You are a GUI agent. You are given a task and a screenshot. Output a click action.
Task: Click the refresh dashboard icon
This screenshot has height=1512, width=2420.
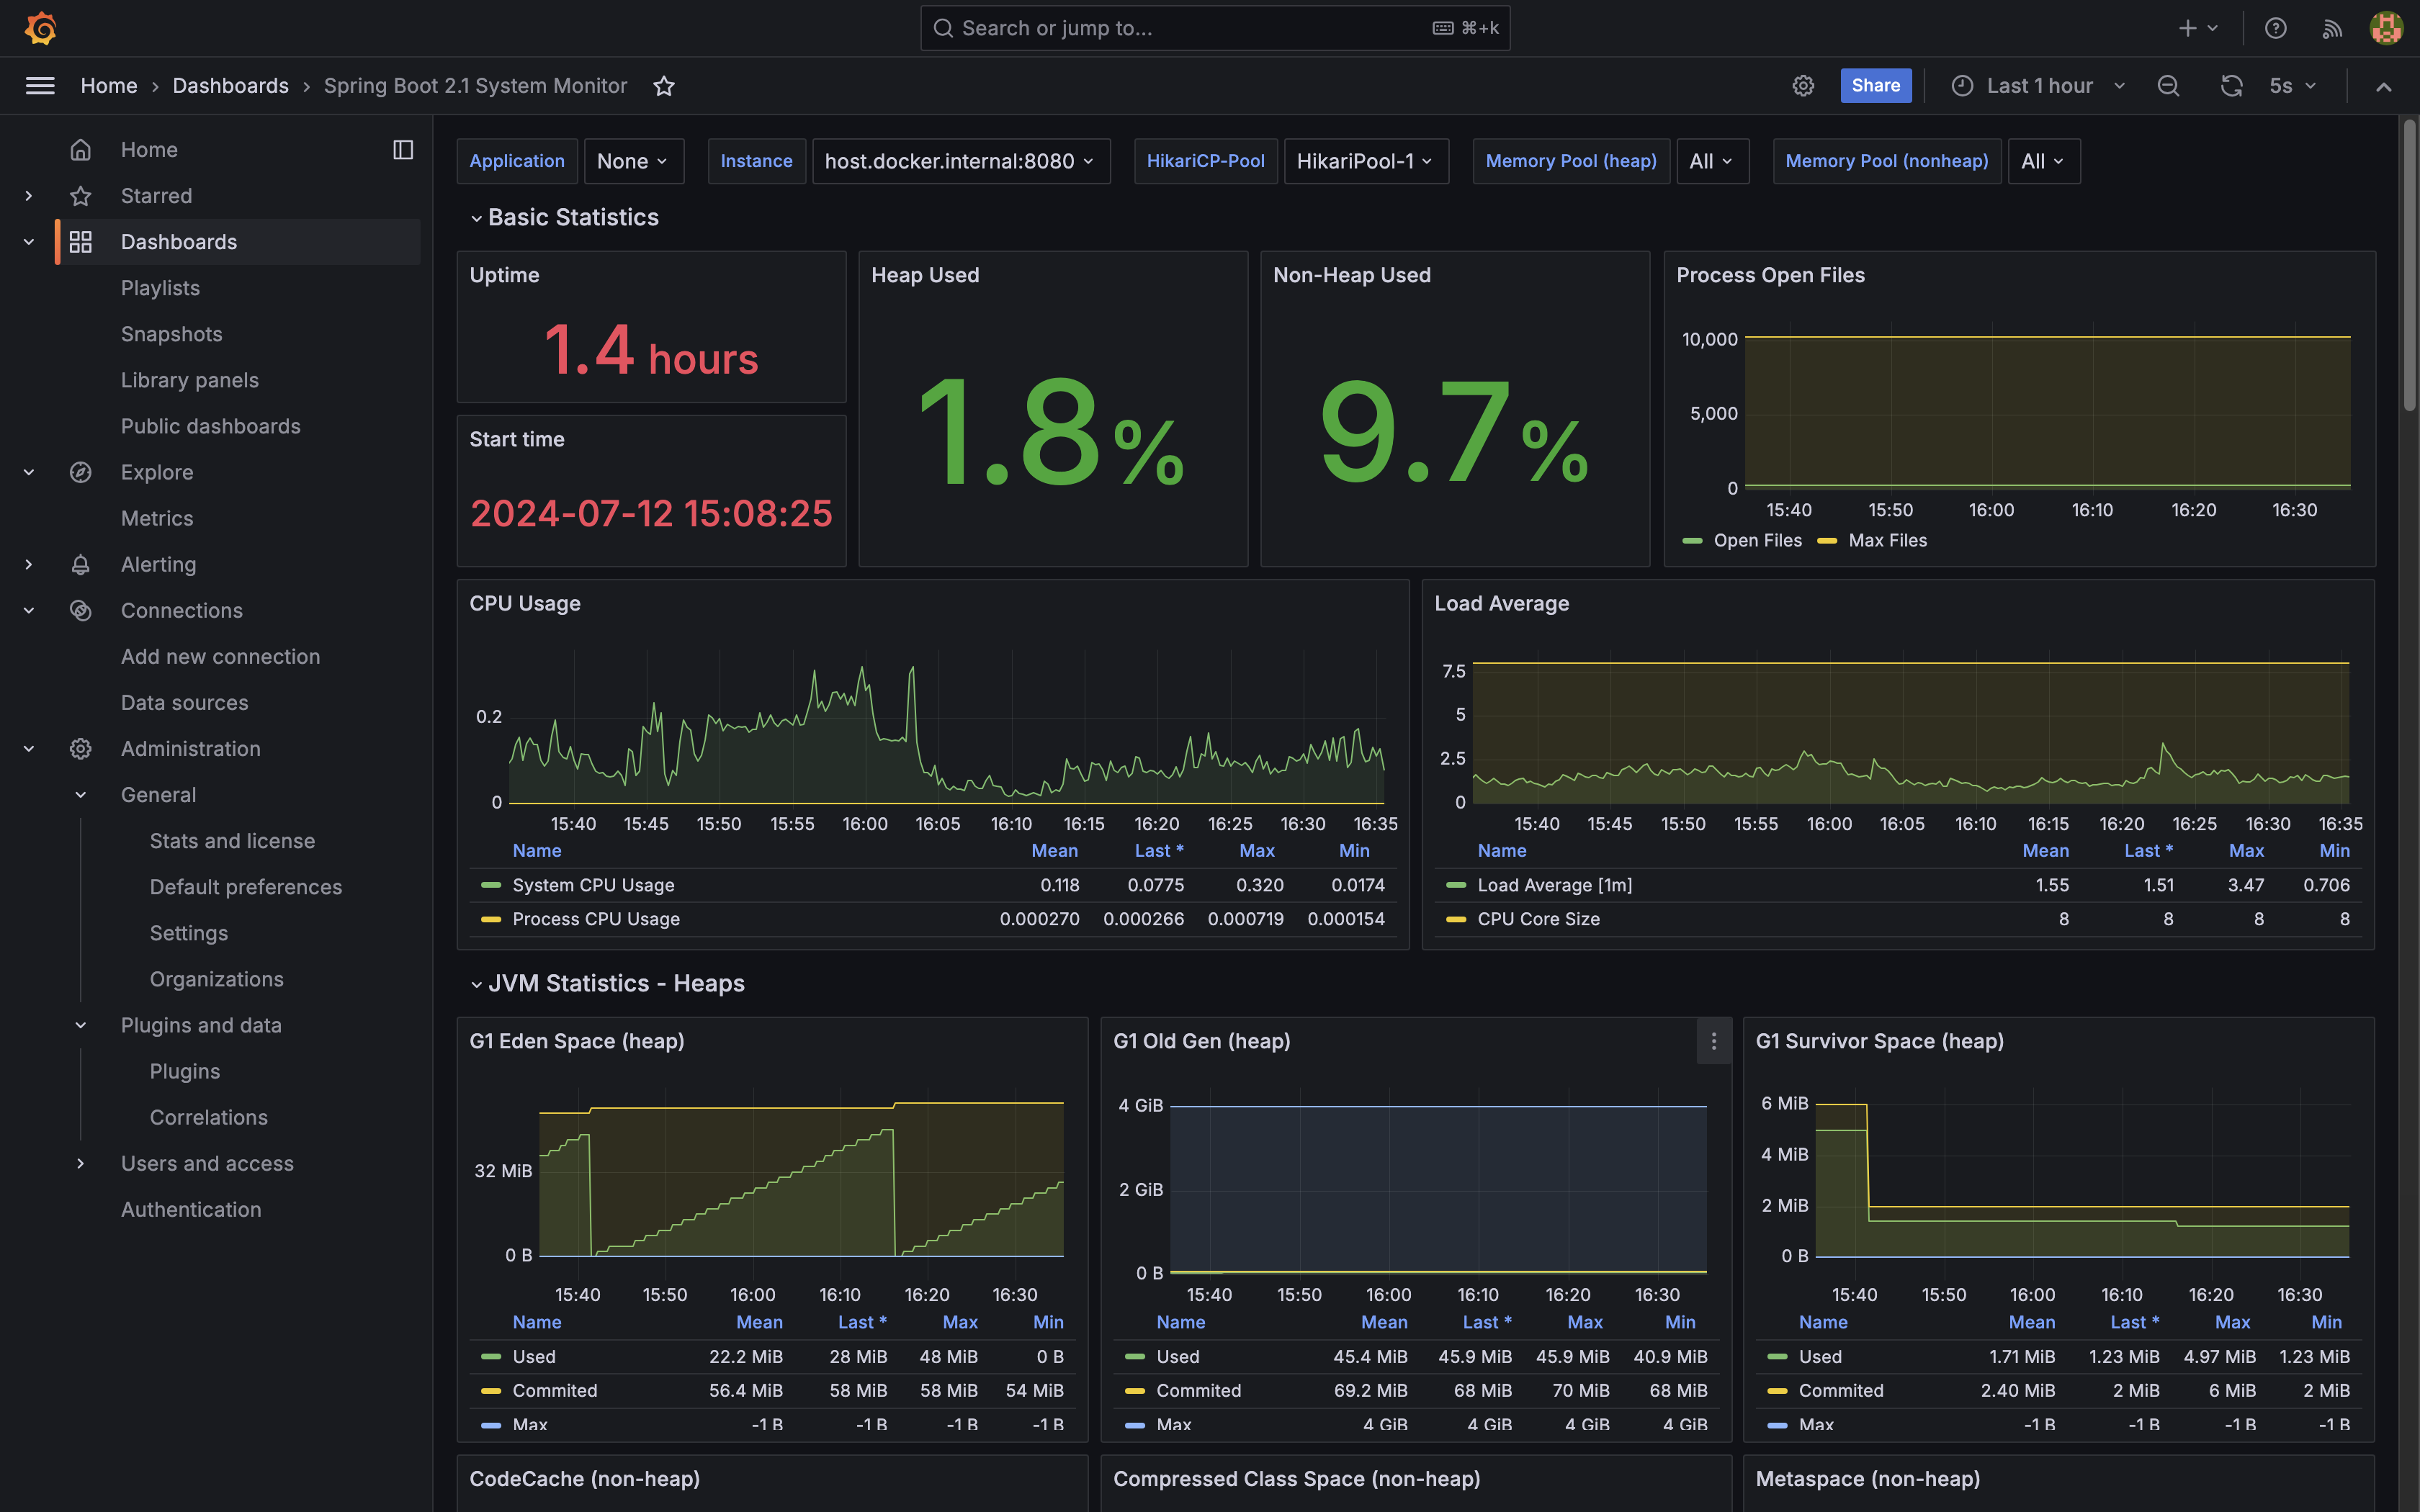(x=2231, y=86)
